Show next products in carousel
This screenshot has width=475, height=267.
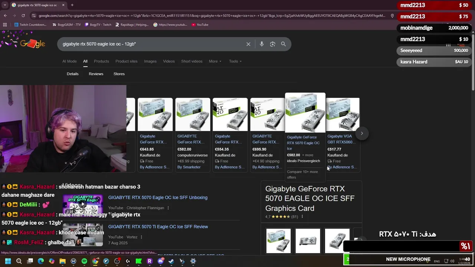(x=362, y=133)
